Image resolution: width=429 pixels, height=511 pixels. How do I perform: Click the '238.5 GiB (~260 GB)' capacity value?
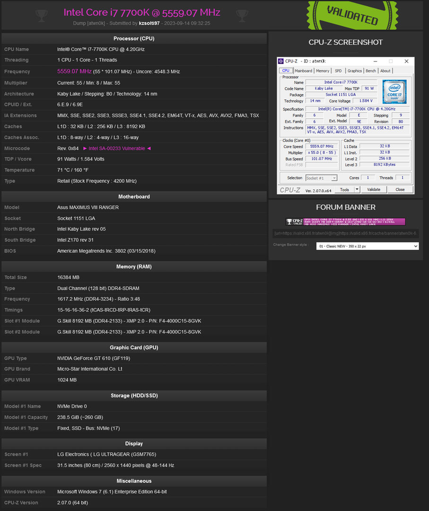tap(80, 417)
